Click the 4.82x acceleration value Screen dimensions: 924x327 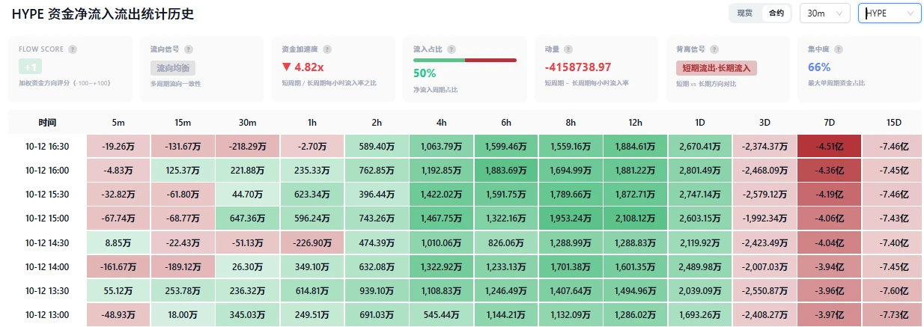pos(303,67)
